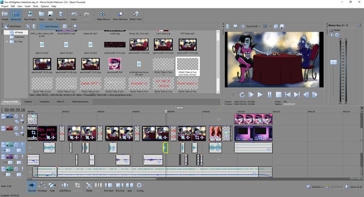Screen dimensions: 364x197
Task: Toggle preview on external monitor
Action: pyautogui.click(x=235, y=26)
